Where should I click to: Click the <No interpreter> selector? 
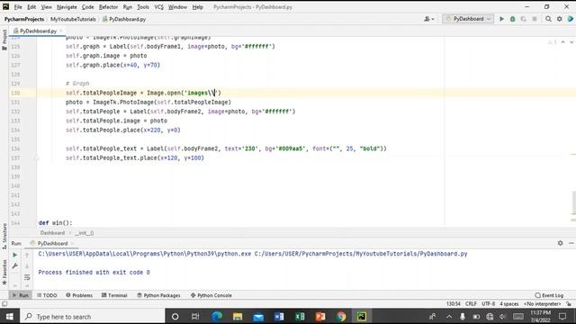542,304
